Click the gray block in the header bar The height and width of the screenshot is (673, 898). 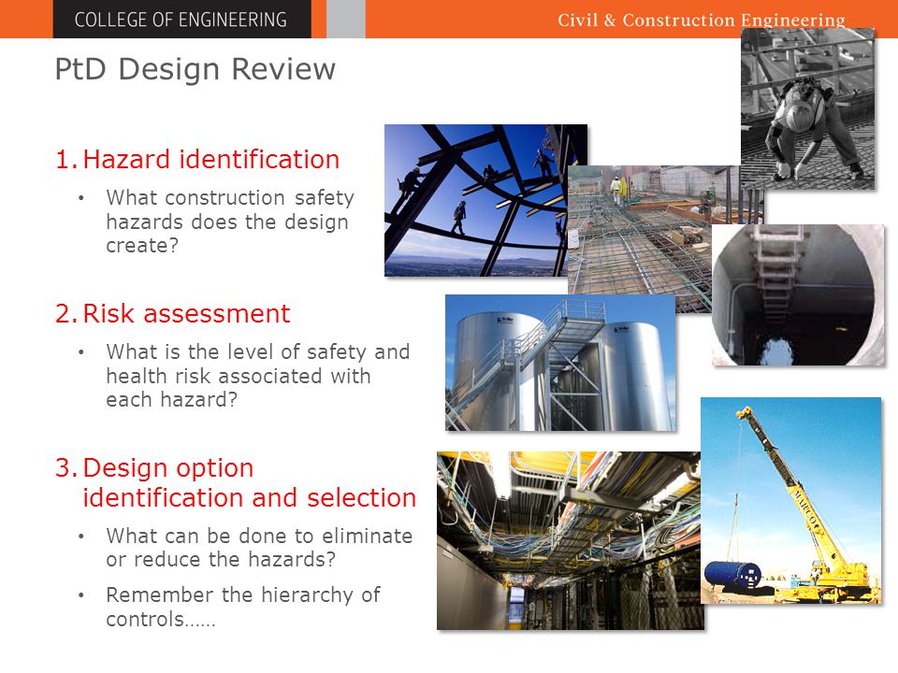click(x=346, y=19)
